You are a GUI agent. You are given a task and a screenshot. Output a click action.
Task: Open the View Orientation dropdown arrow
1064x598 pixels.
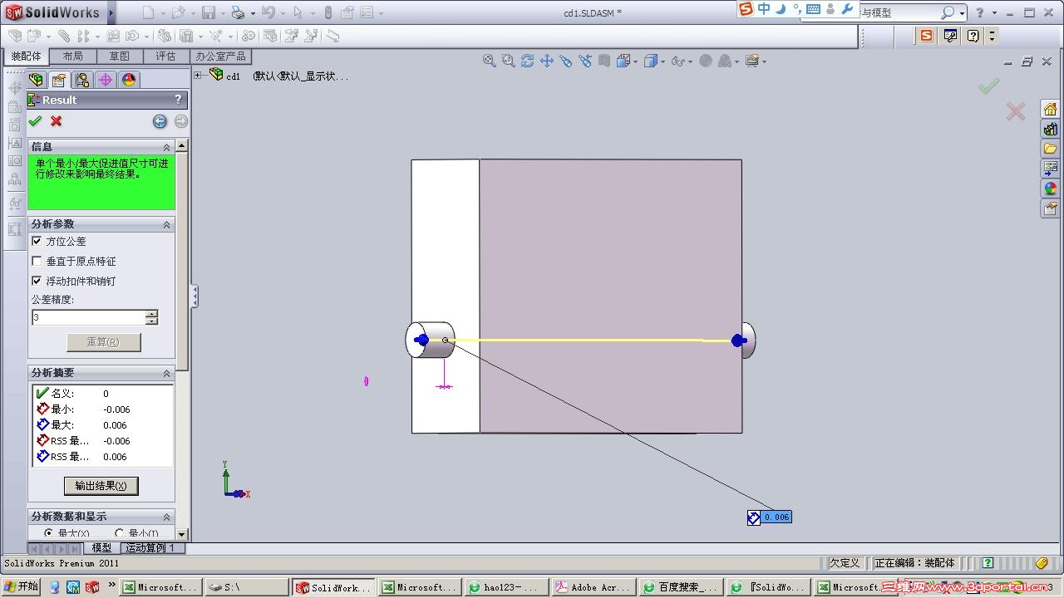point(636,61)
